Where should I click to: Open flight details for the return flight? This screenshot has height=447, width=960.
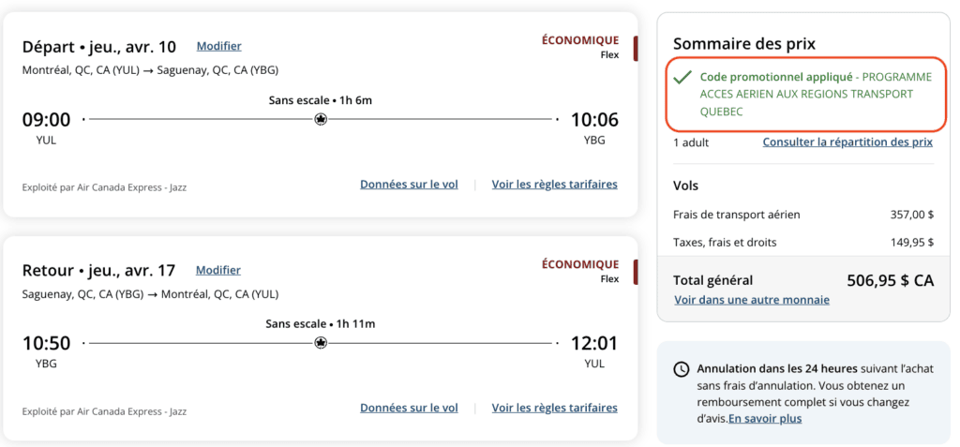point(409,408)
